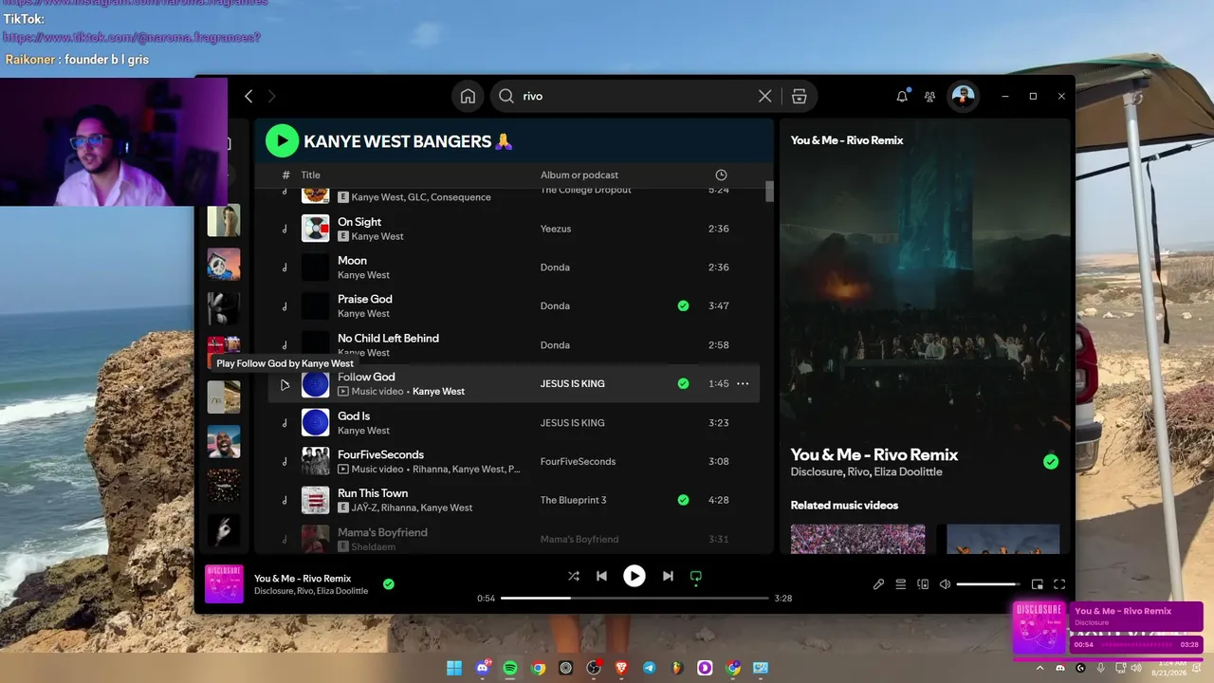Click the 'Title' column header

(x=311, y=175)
